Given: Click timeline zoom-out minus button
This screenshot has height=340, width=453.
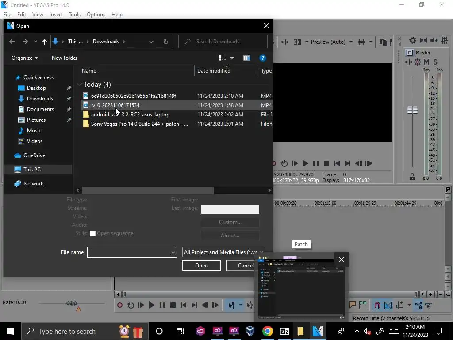Looking at the screenshot, I should coord(441,294).
